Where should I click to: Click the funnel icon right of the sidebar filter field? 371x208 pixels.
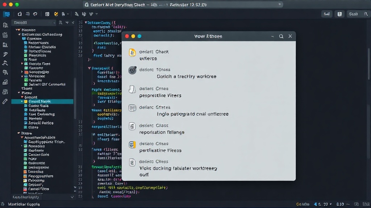67,23
